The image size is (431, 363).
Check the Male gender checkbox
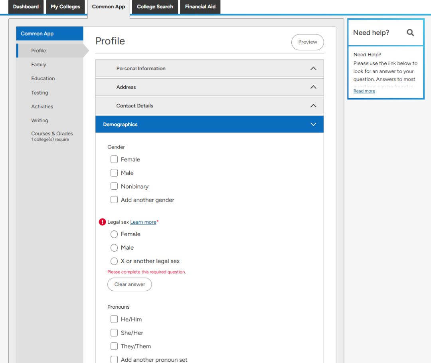(x=114, y=173)
